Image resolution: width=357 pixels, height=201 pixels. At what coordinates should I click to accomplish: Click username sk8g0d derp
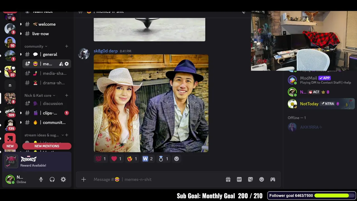(x=105, y=51)
